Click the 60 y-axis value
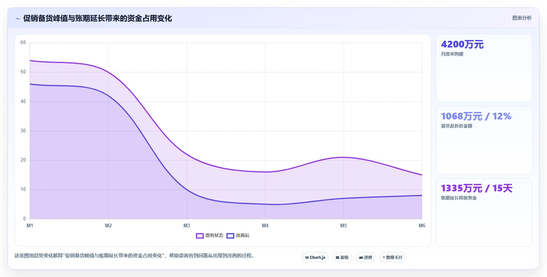This screenshot has height=277, width=547. click(23, 43)
